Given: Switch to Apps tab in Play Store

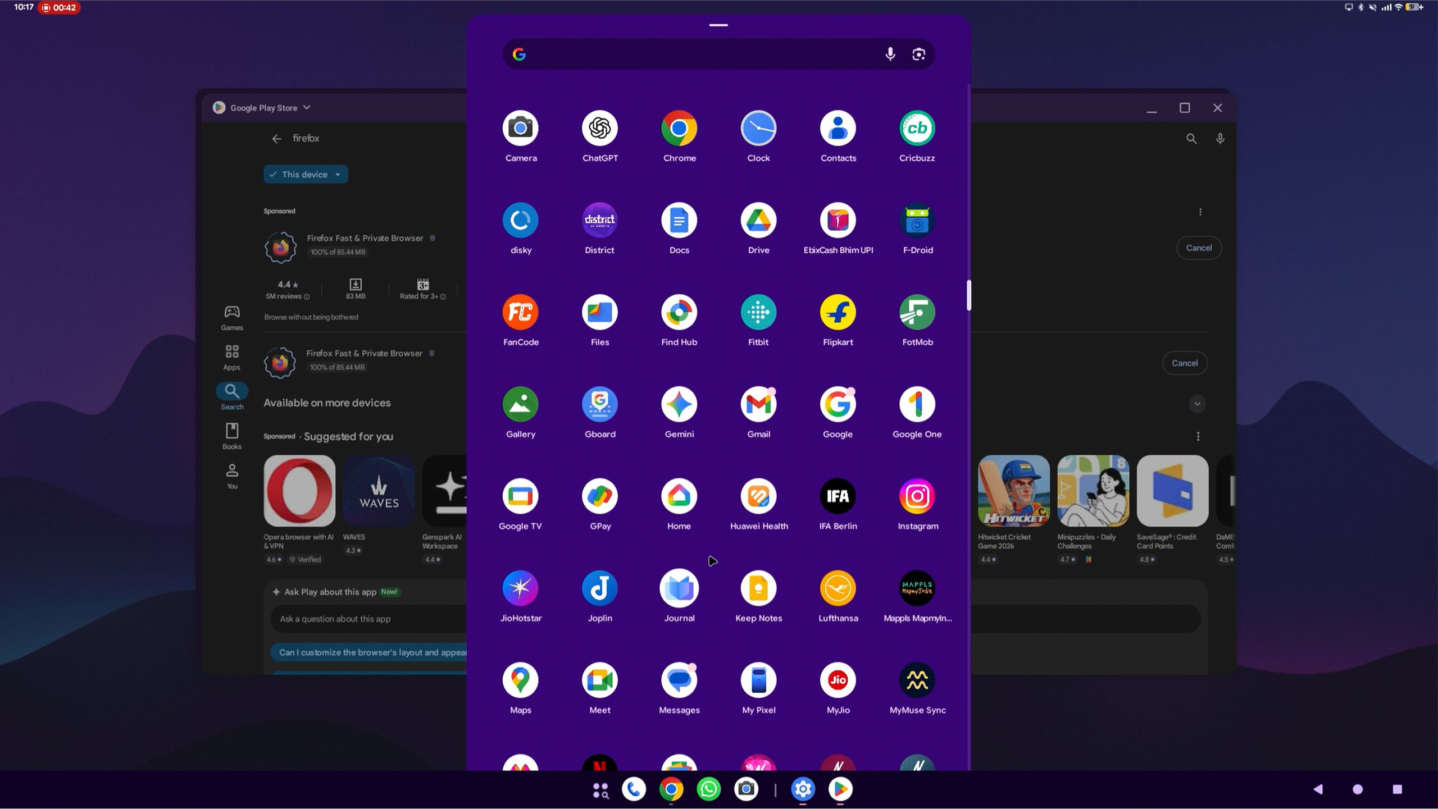Looking at the screenshot, I should (x=232, y=358).
